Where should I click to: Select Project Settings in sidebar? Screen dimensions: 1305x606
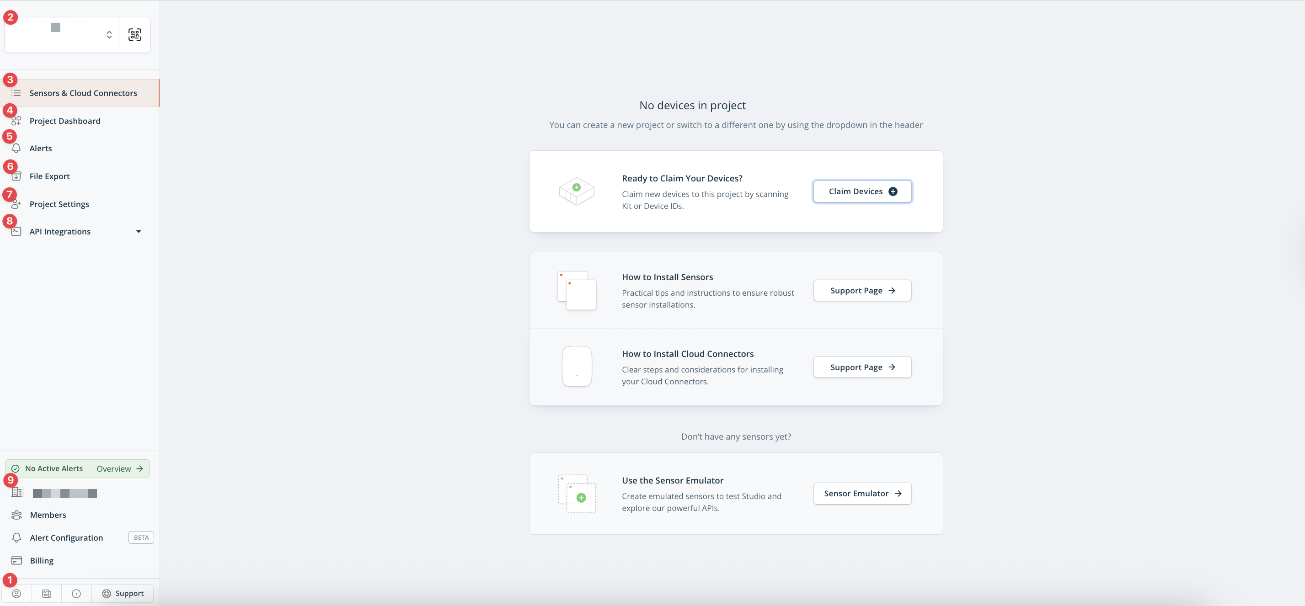click(59, 204)
